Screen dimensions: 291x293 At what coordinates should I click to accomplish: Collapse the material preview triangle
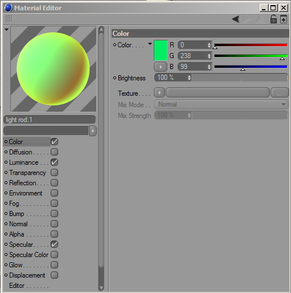[7, 30]
